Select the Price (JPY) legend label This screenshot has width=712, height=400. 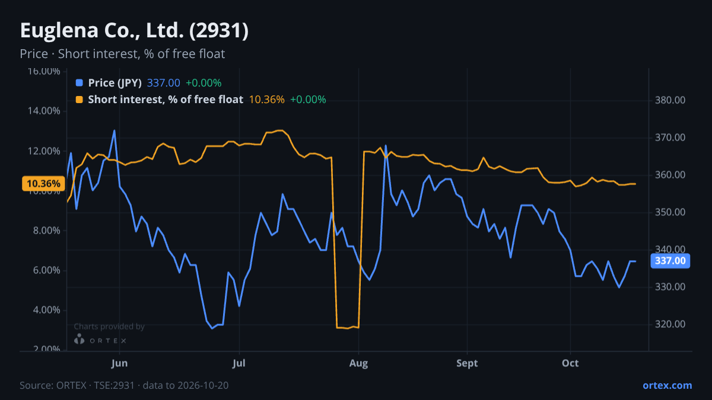115,83
